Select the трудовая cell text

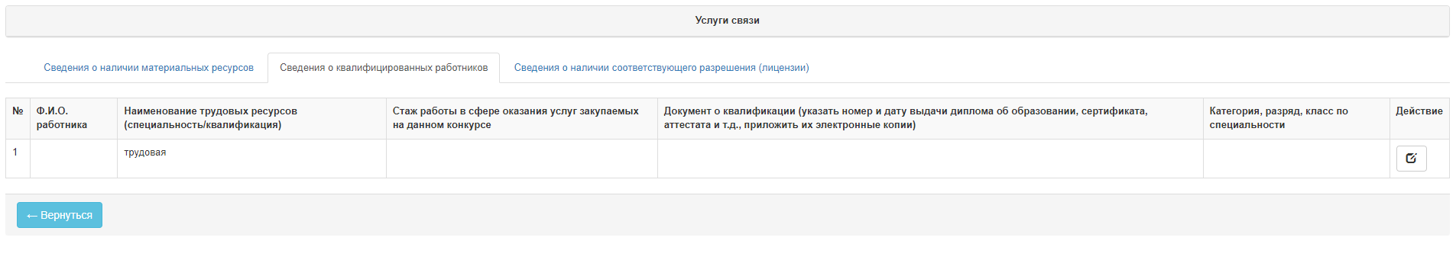pos(145,152)
